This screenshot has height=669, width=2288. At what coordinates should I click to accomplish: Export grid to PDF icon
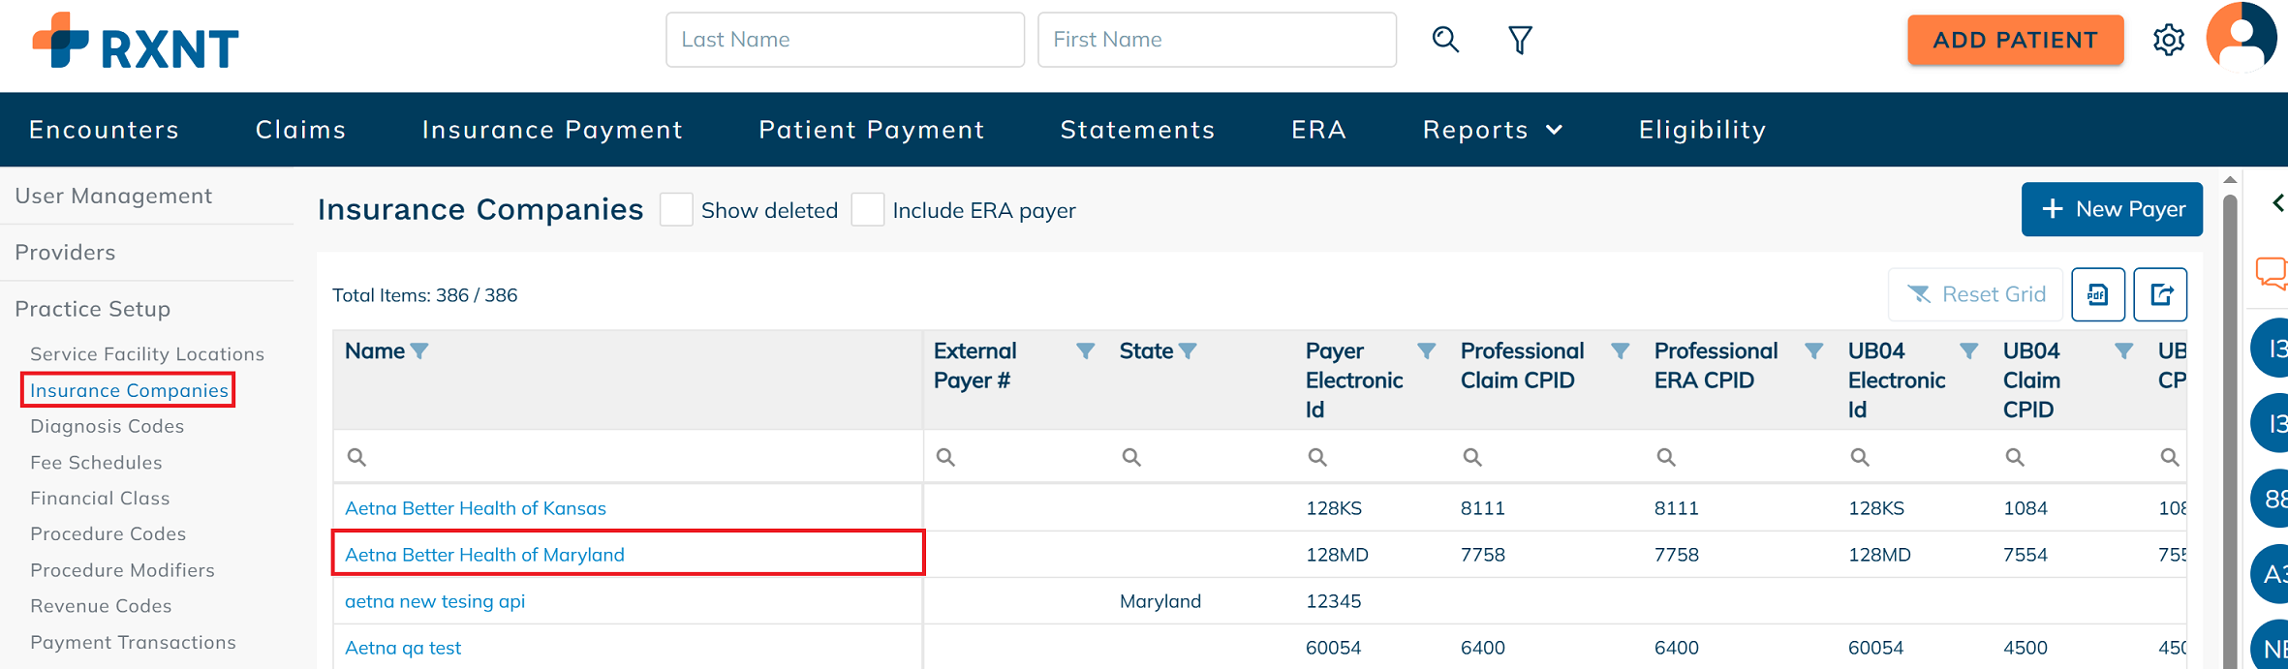[x=2098, y=294]
